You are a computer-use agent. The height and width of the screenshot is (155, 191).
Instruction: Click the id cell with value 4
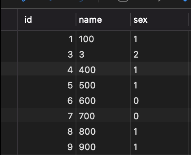[x=47, y=70]
